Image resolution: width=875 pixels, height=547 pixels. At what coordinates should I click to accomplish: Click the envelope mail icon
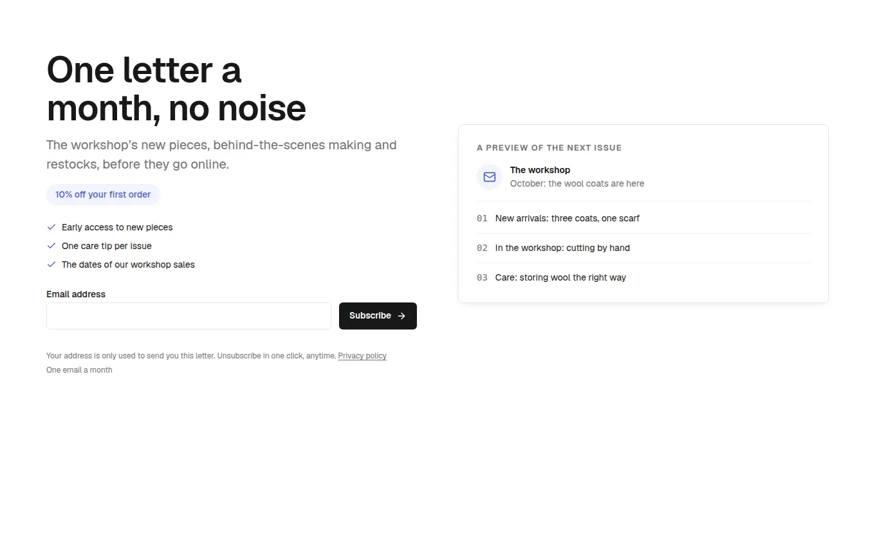click(490, 177)
